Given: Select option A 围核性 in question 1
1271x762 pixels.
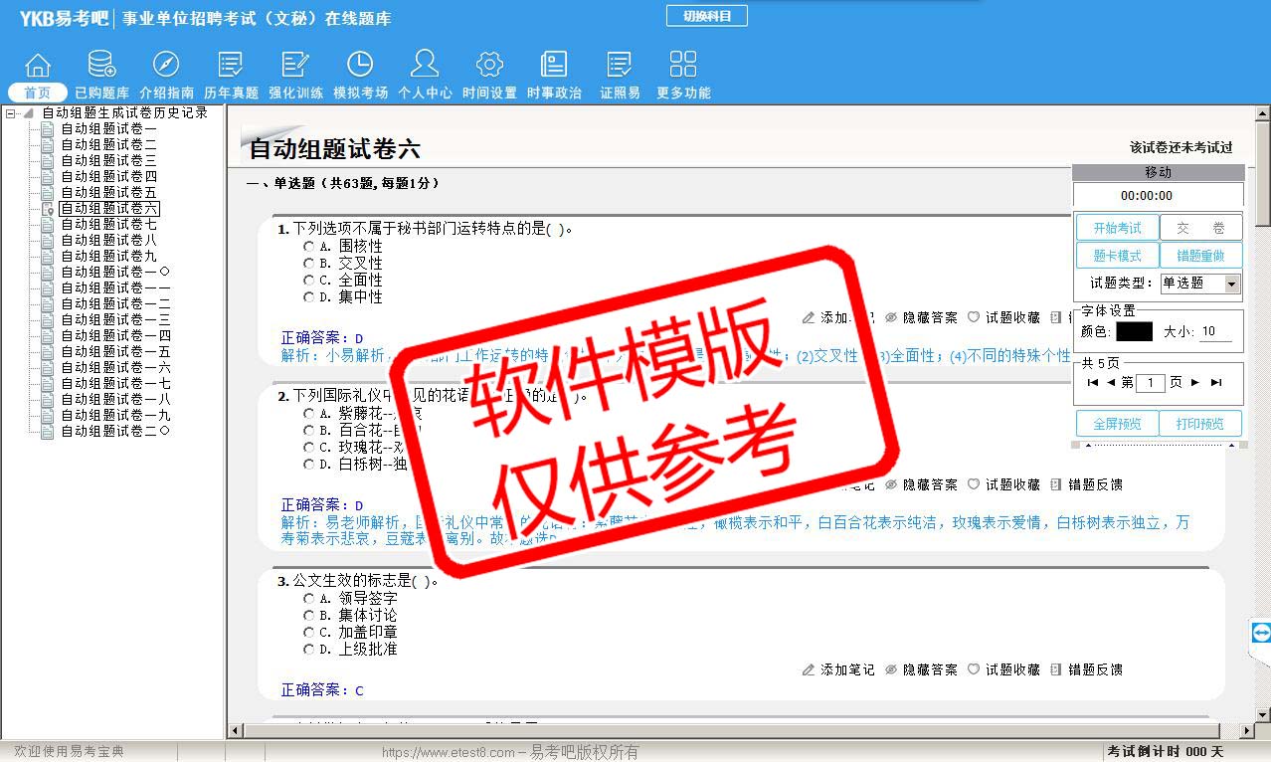Looking at the screenshot, I should point(309,247).
